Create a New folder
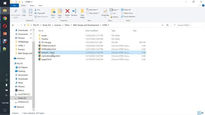 (82, 13)
